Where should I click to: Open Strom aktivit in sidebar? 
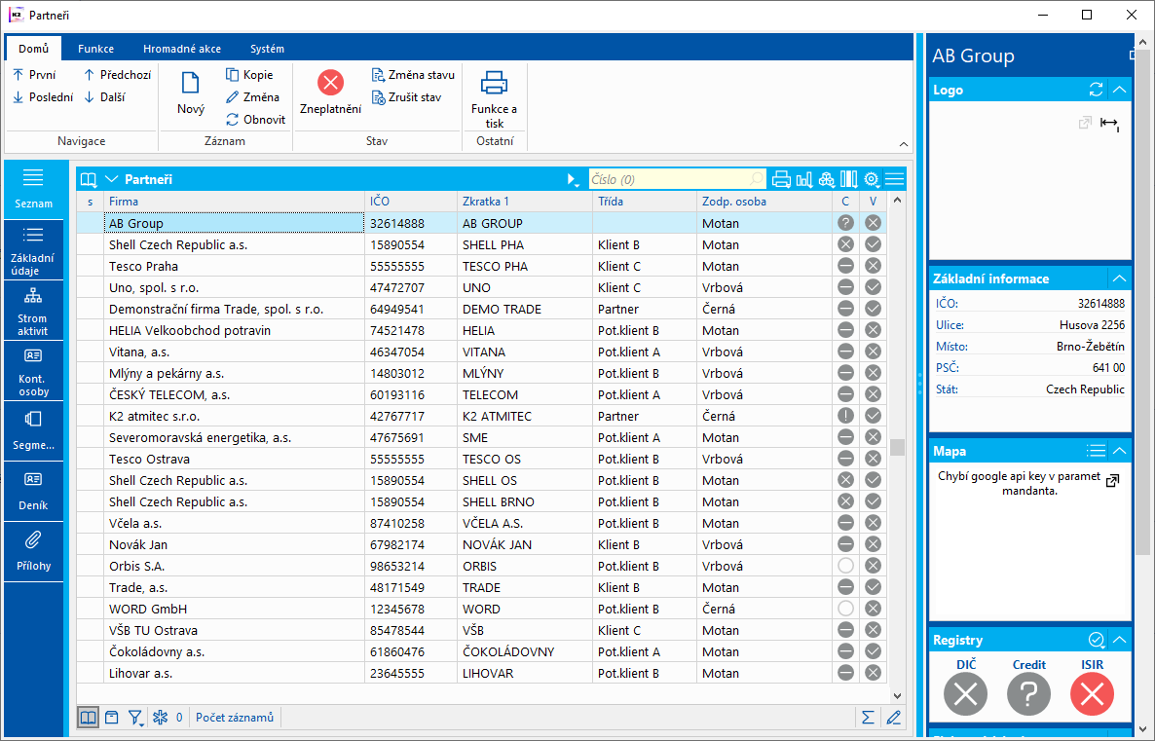[33, 311]
